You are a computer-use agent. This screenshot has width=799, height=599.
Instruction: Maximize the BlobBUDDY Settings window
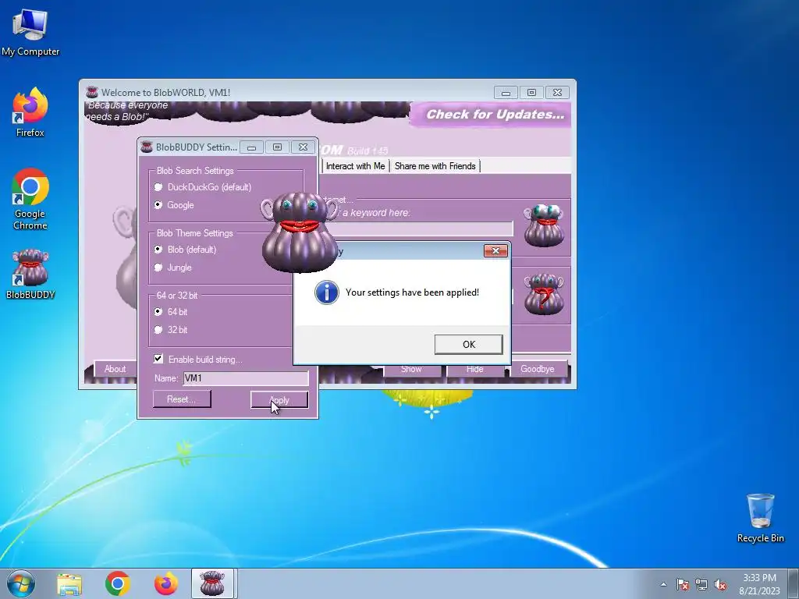pos(277,147)
